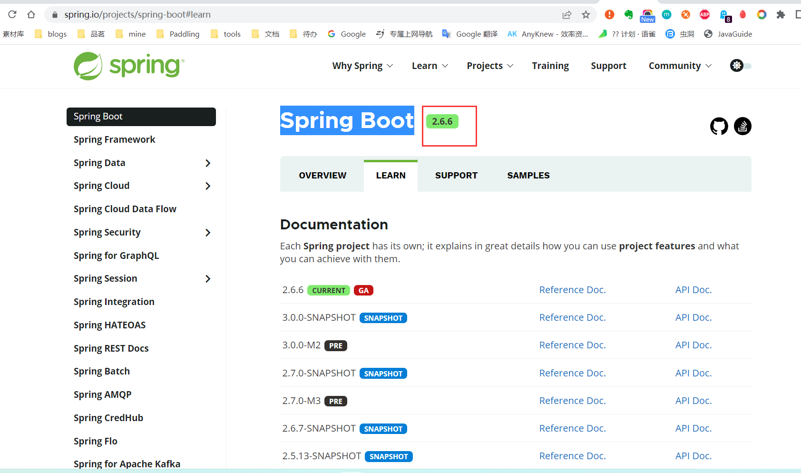
Task: Open the extensions puzzle piece menu
Action: pyautogui.click(x=781, y=15)
